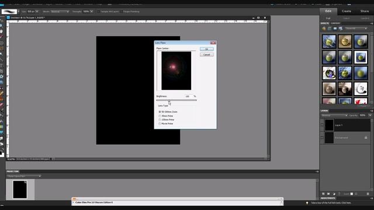Open Show All dropdown in Effects panel

(x=356, y=29)
